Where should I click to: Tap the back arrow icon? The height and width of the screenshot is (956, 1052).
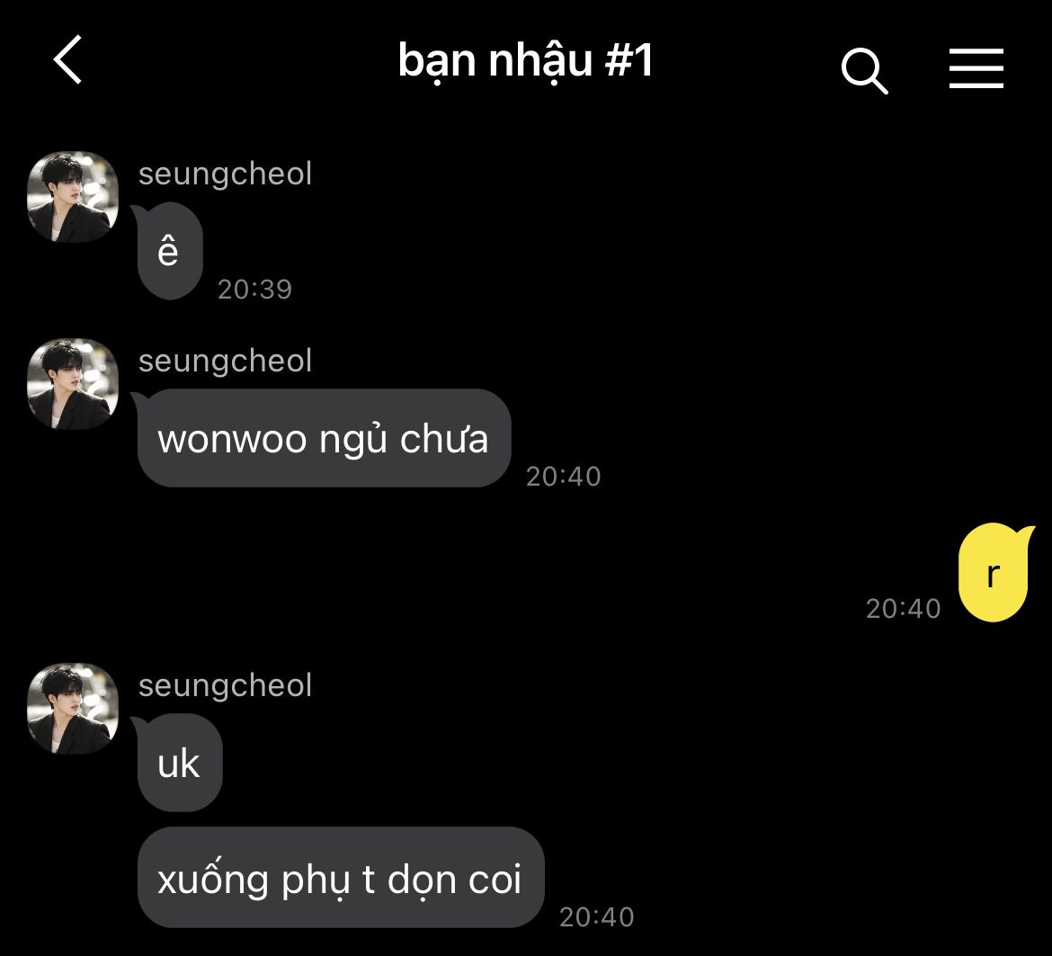click(x=67, y=59)
